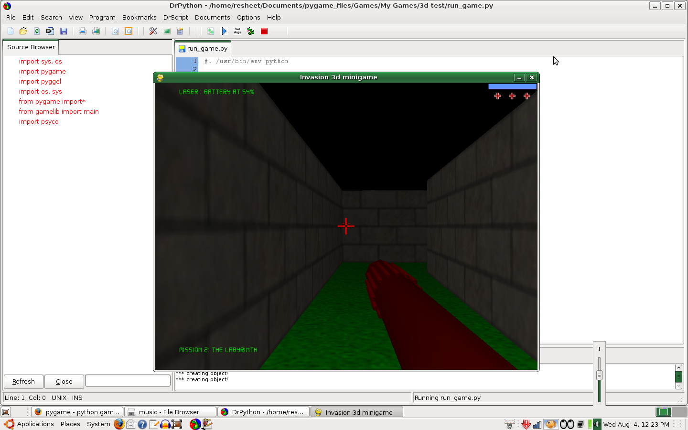The image size is (688, 430).
Task: Click the workspace switcher green workspace
Action: point(664,412)
